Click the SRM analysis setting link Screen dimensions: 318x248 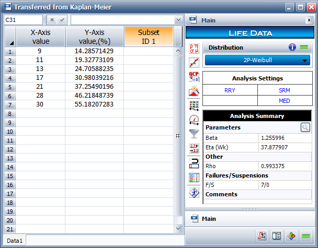pos(284,90)
